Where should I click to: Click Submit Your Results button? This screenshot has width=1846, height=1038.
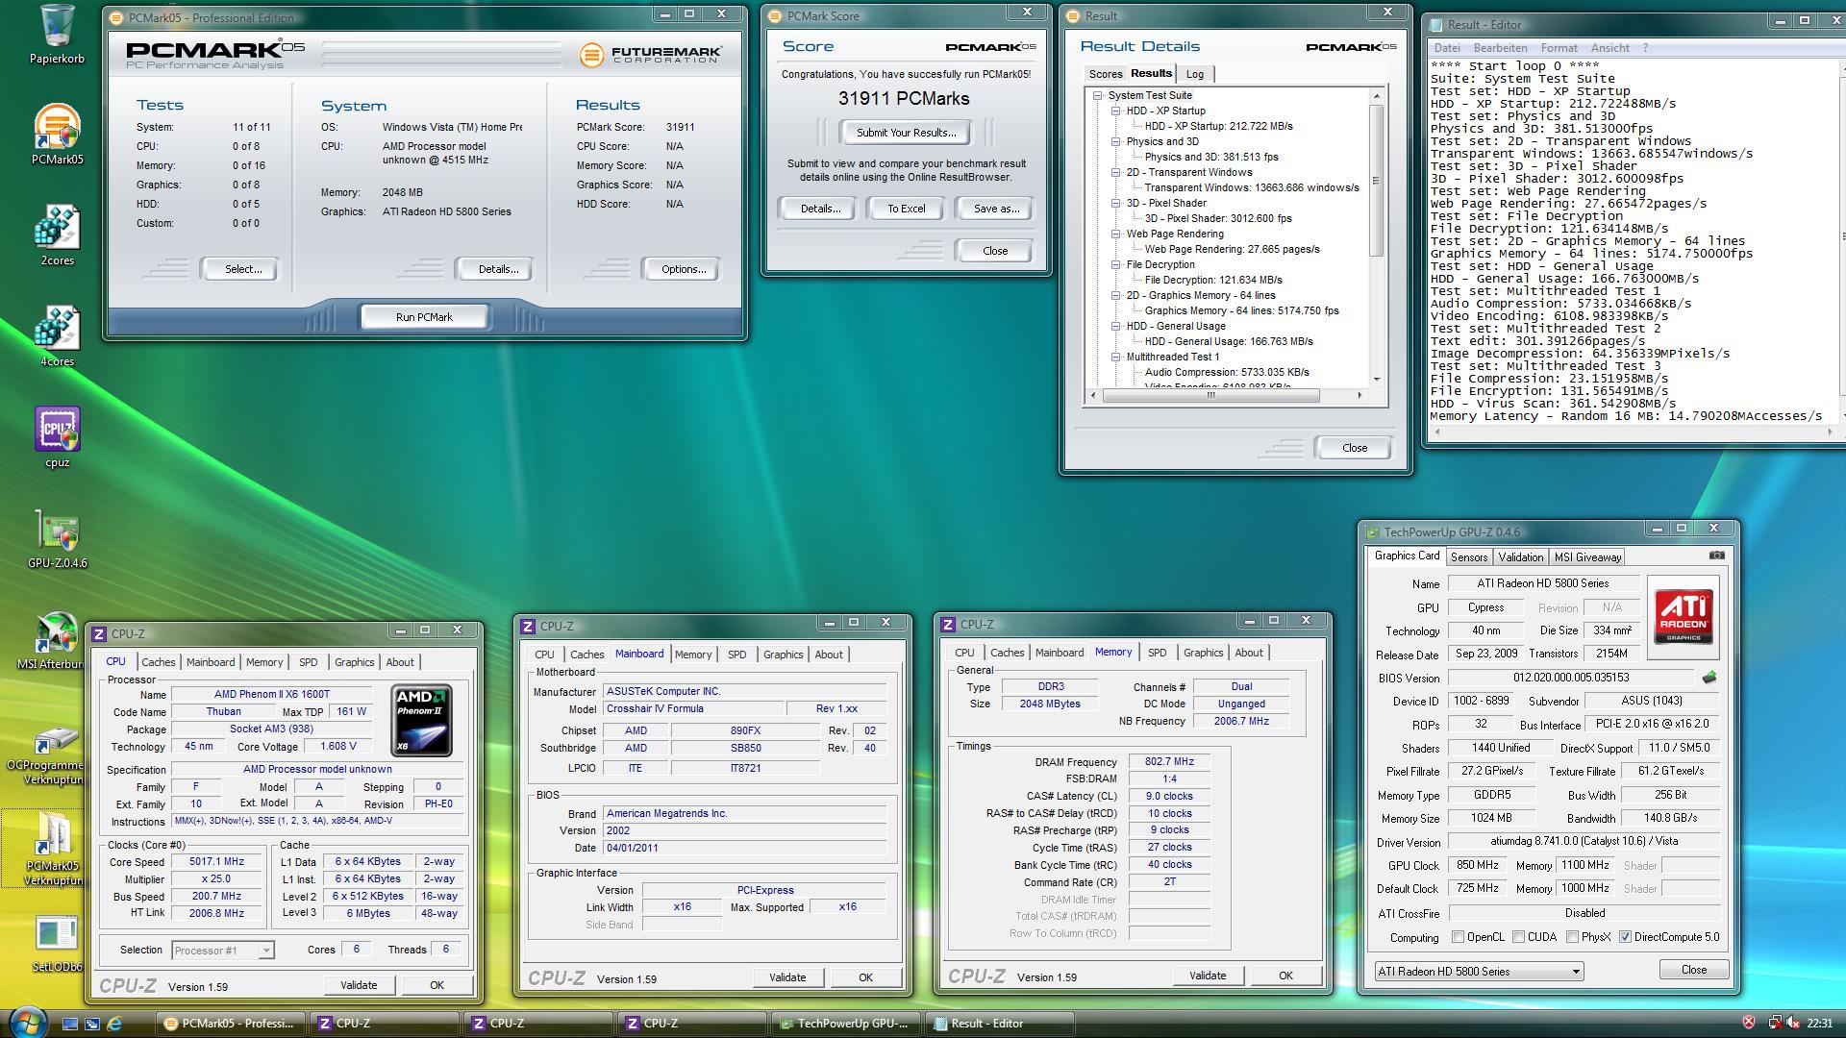[906, 133]
